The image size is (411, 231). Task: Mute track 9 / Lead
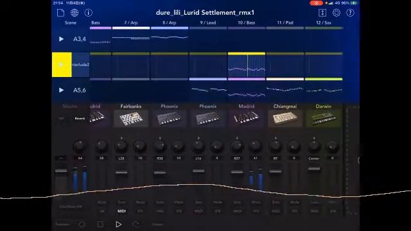(217, 203)
